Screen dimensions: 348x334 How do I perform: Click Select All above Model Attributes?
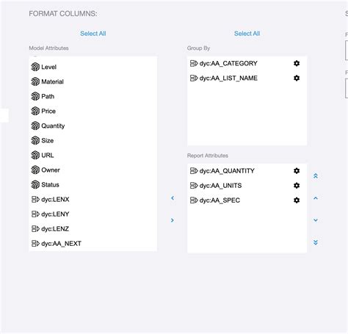[93, 34]
